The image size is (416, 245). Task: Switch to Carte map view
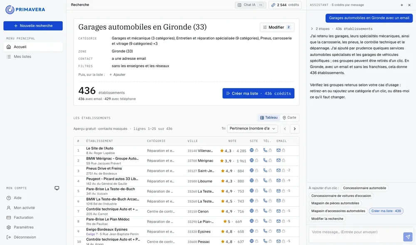tap(290, 118)
